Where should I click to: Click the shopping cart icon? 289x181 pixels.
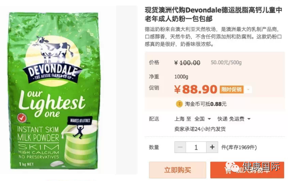pyautogui.click(x=228, y=171)
